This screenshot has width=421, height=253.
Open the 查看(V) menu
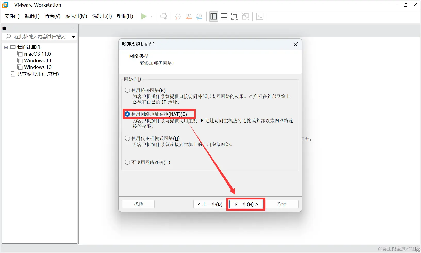(x=53, y=16)
